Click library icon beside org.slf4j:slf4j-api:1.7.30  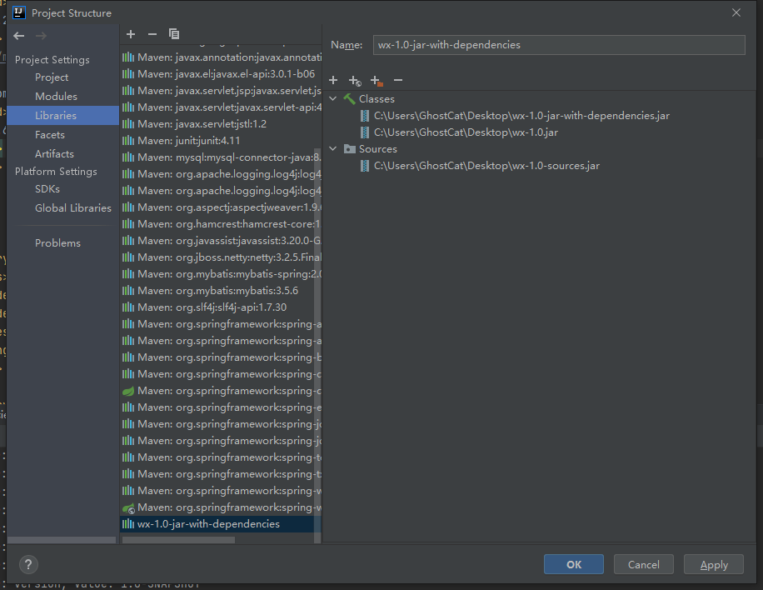(x=128, y=307)
